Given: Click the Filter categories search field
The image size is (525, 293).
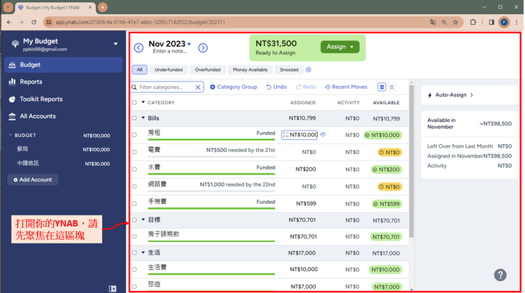Looking at the screenshot, I should click(167, 87).
